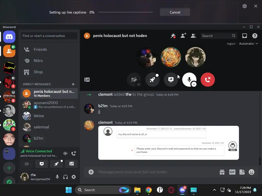Click Voice Connected status text
Viewport: 262px width, 196px height.
point(39,151)
